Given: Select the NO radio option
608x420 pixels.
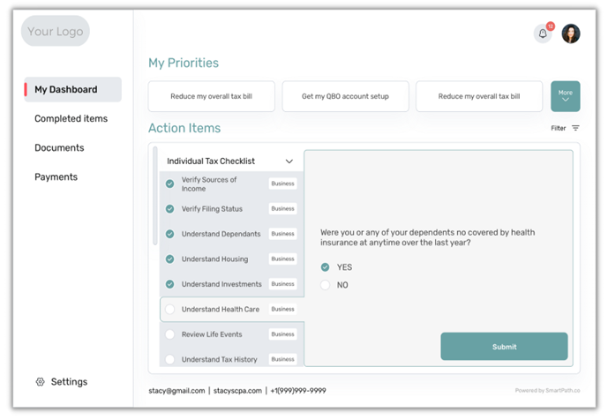Looking at the screenshot, I should [x=326, y=285].
